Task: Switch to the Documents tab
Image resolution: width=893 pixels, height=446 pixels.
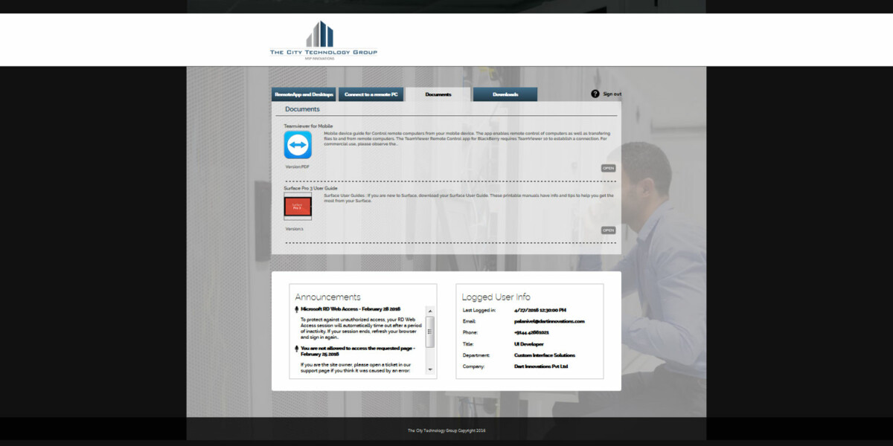Action: tap(438, 94)
